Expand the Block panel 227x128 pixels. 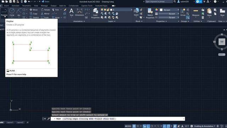[x=139, y=21]
